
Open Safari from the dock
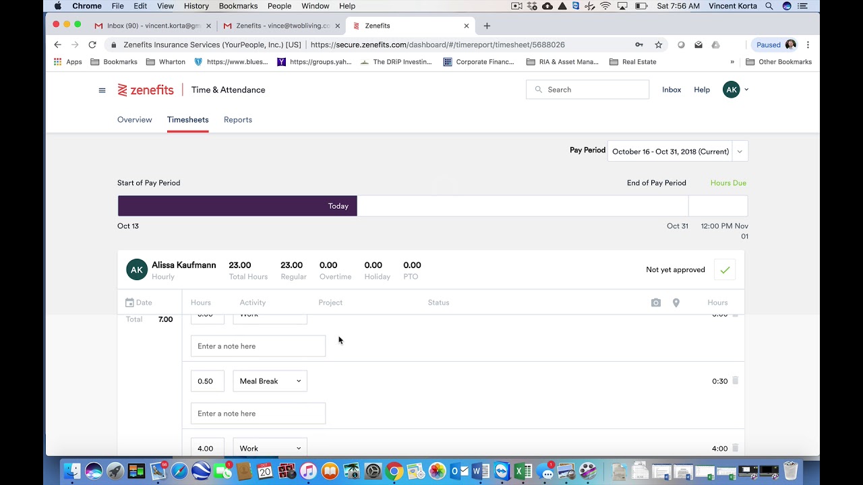click(x=179, y=471)
